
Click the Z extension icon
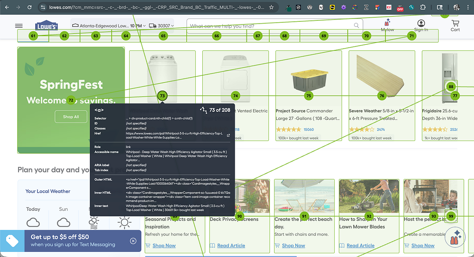click(x=366, y=7)
